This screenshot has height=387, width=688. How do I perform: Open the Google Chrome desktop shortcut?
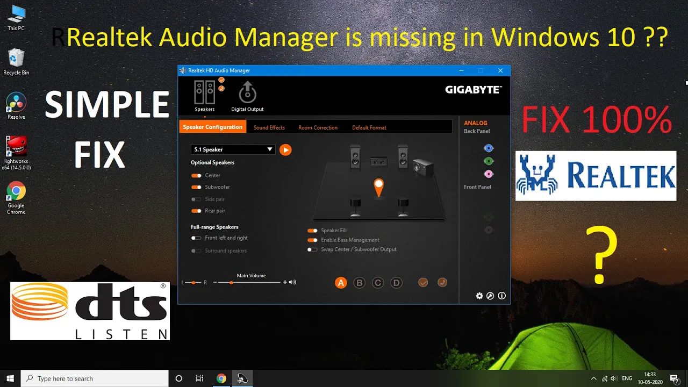pyautogui.click(x=16, y=198)
